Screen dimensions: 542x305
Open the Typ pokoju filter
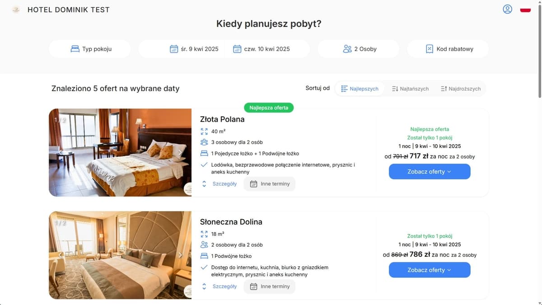click(x=89, y=48)
